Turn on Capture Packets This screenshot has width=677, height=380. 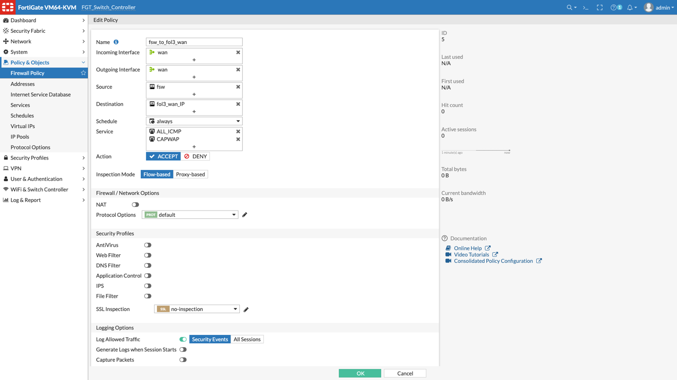tap(183, 359)
